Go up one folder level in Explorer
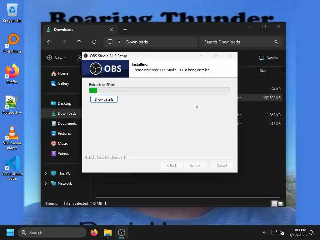Viewport: 320px width, 240px height. coord(79,42)
